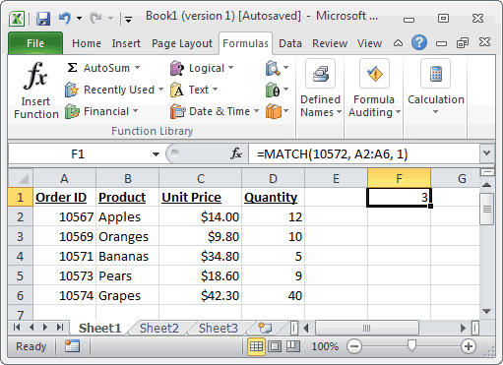Image resolution: width=503 pixels, height=365 pixels.
Task: Click the Save floppy disk icon
Action: tap(43, 19)
